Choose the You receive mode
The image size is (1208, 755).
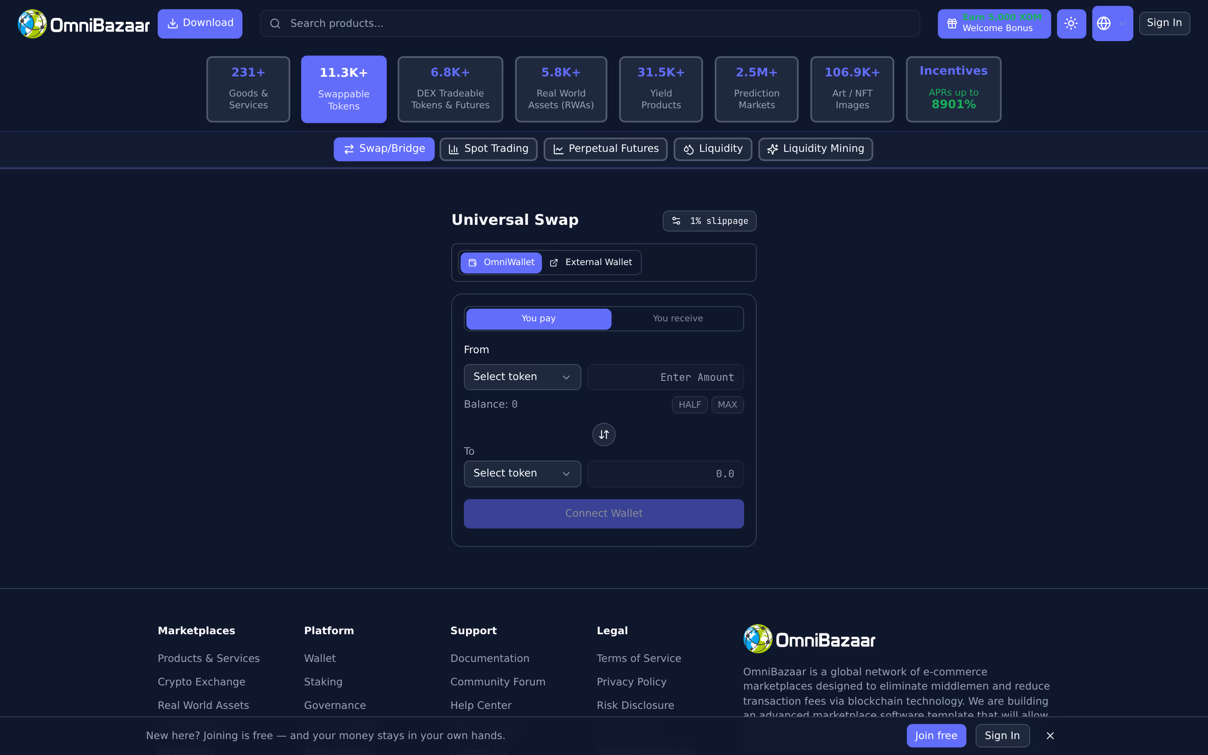click(677, 319)
